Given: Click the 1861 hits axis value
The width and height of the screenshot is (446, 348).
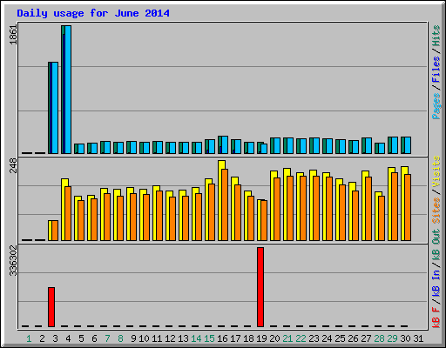Looking at the screenshot, I should 13,35.
